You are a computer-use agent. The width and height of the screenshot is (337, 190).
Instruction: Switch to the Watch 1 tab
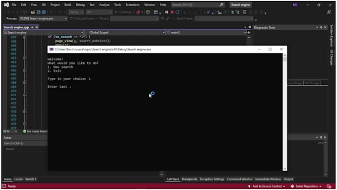click(31, 179)
